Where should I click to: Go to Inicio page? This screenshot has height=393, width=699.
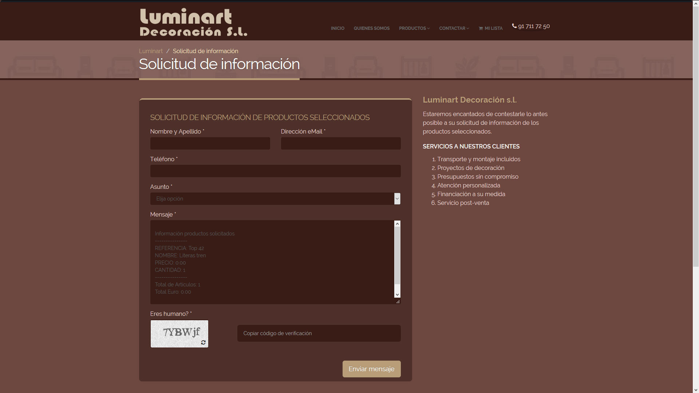pos(337,28)
